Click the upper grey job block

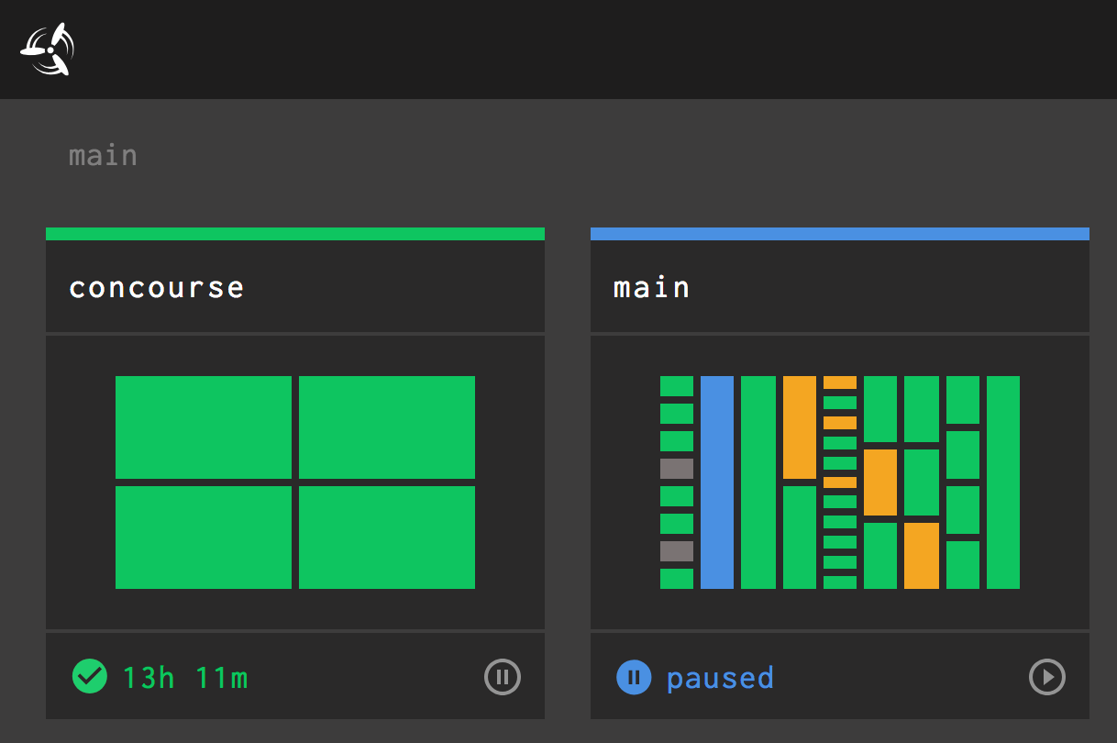pos(676,469)
